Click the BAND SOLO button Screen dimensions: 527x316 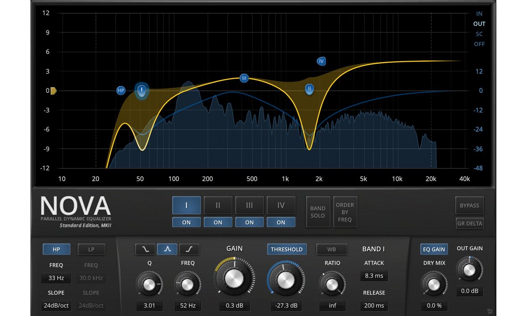click(x=318, y=212)
